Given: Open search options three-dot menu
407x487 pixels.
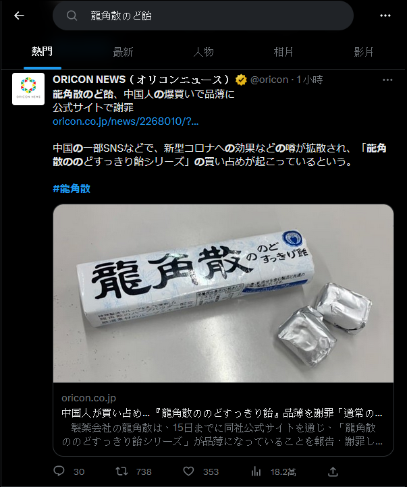Looking at the screenshot, I should point(385,16).
